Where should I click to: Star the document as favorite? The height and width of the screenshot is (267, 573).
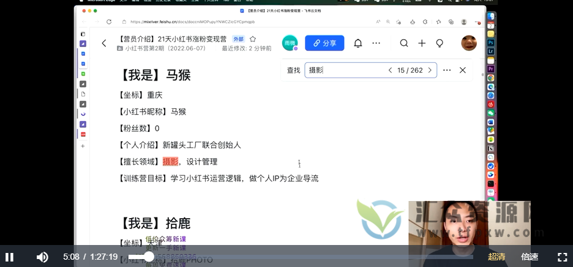pos(253,39)
